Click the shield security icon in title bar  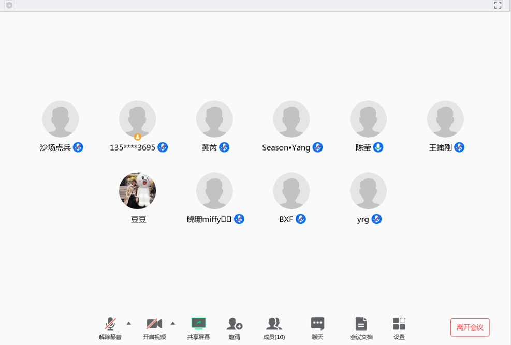click(9, 5)
